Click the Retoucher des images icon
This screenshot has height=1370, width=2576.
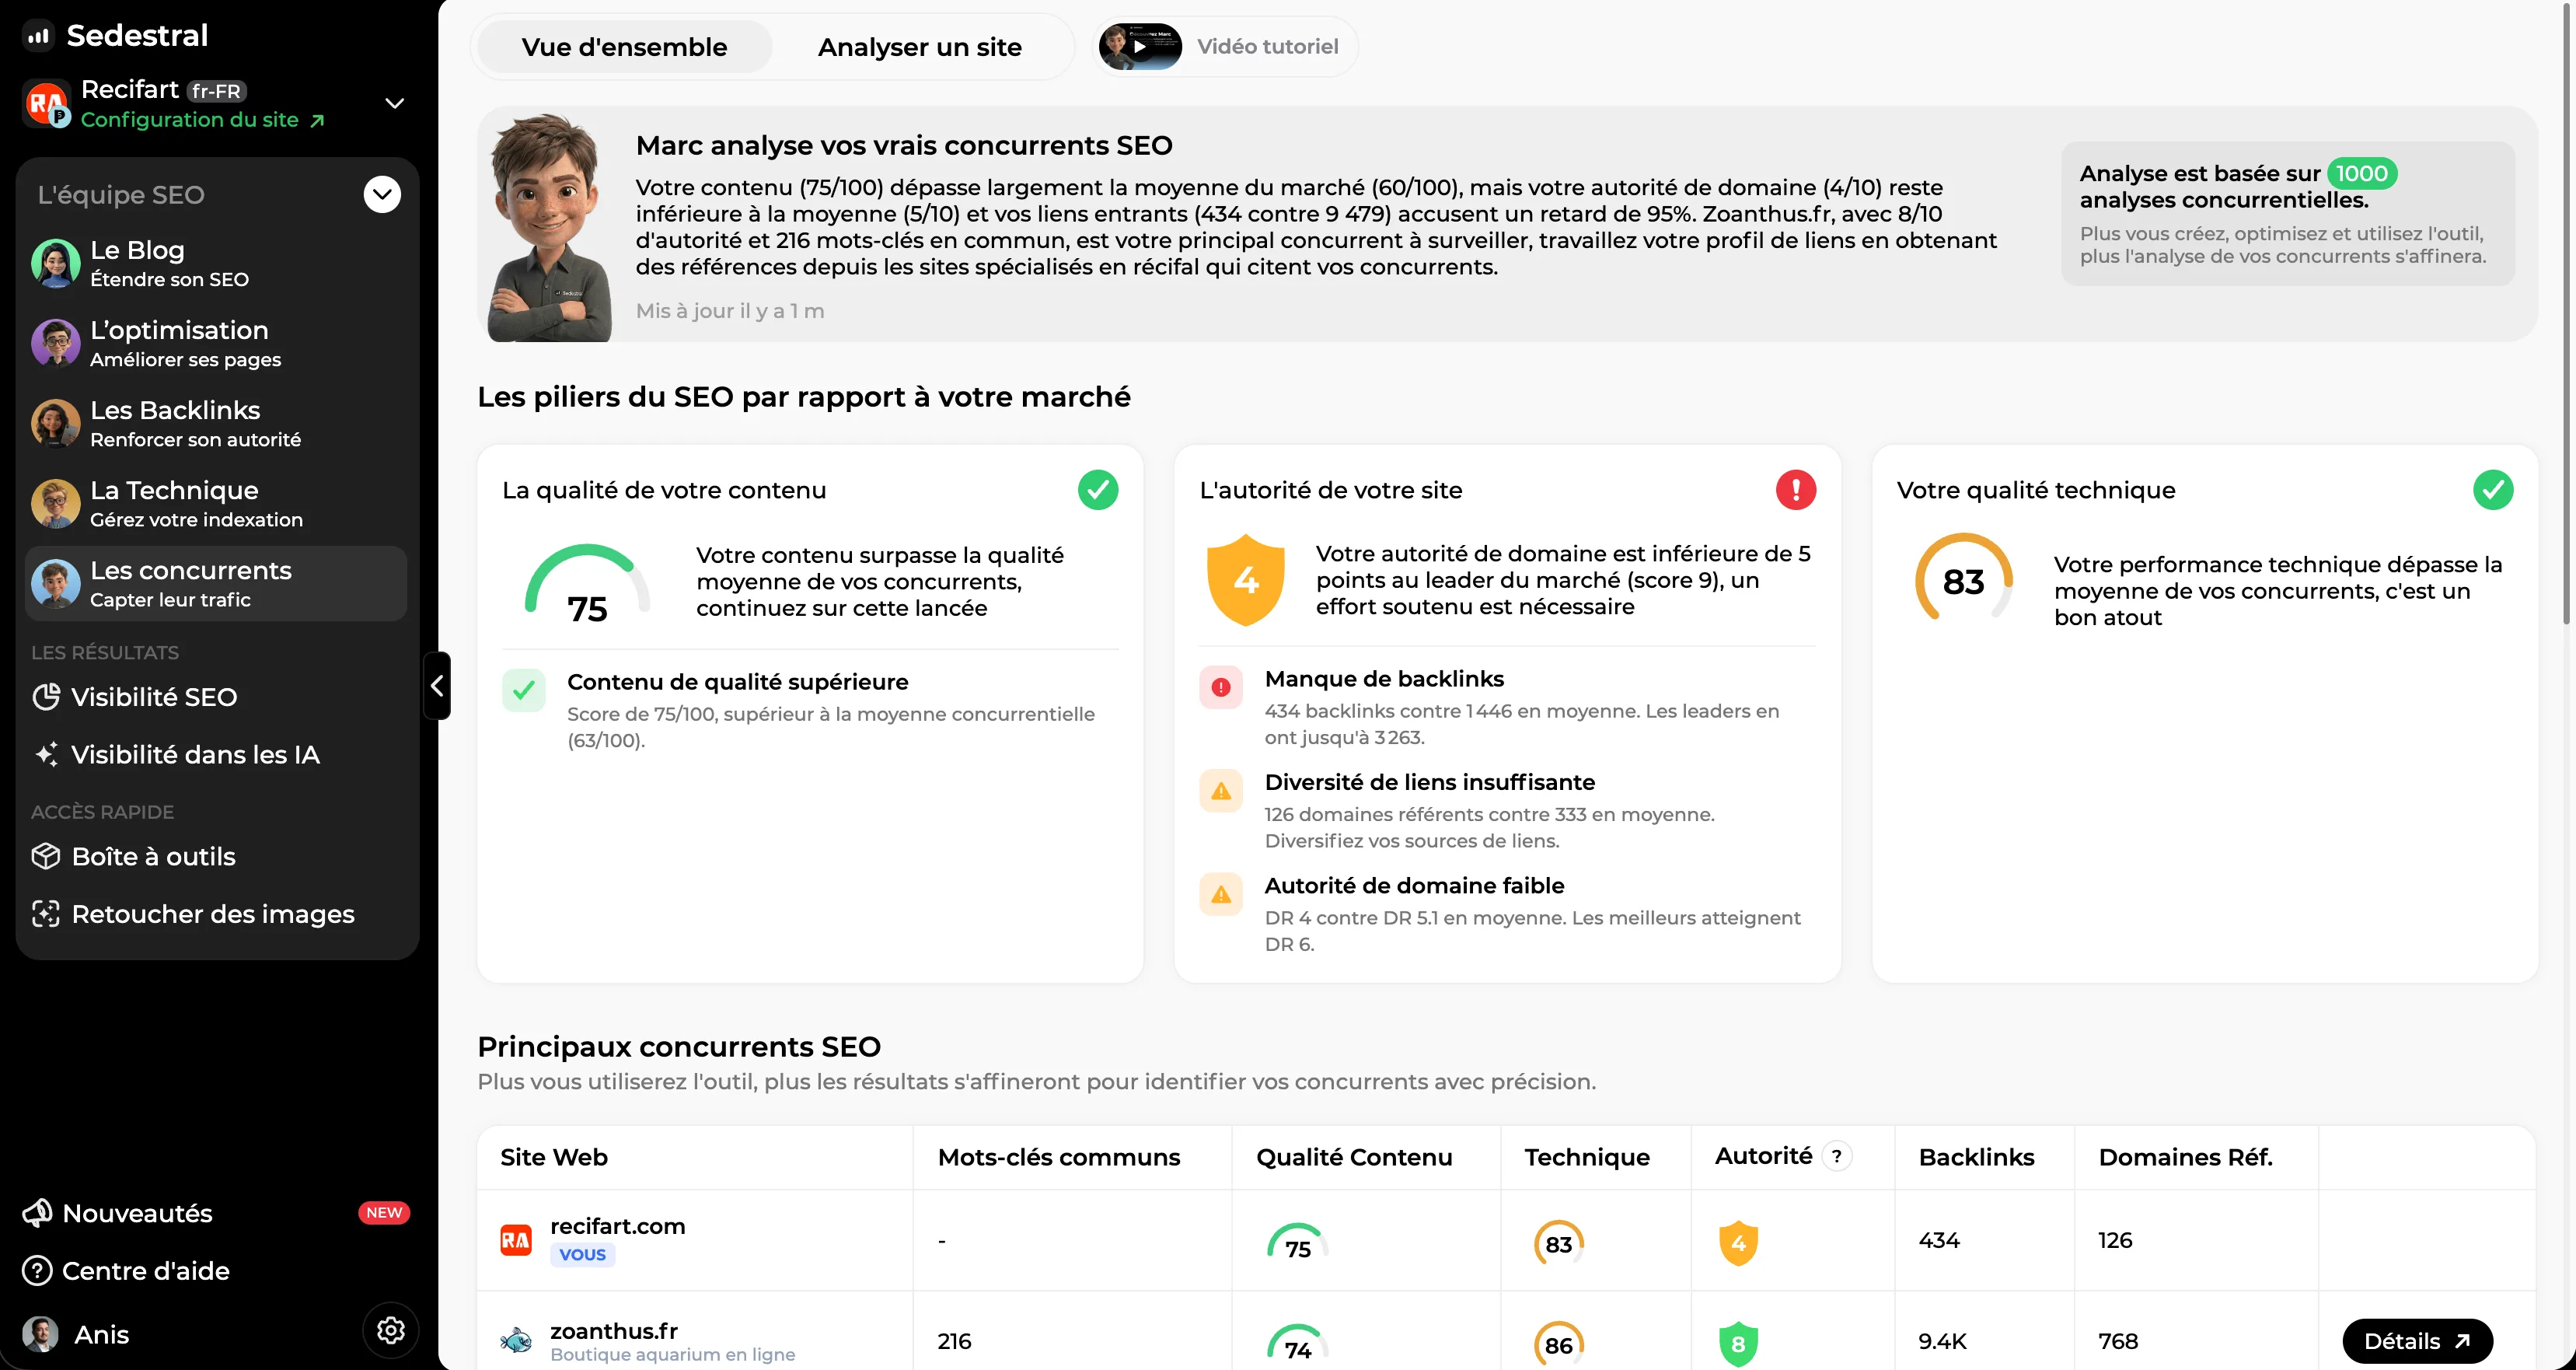point(46,913)
